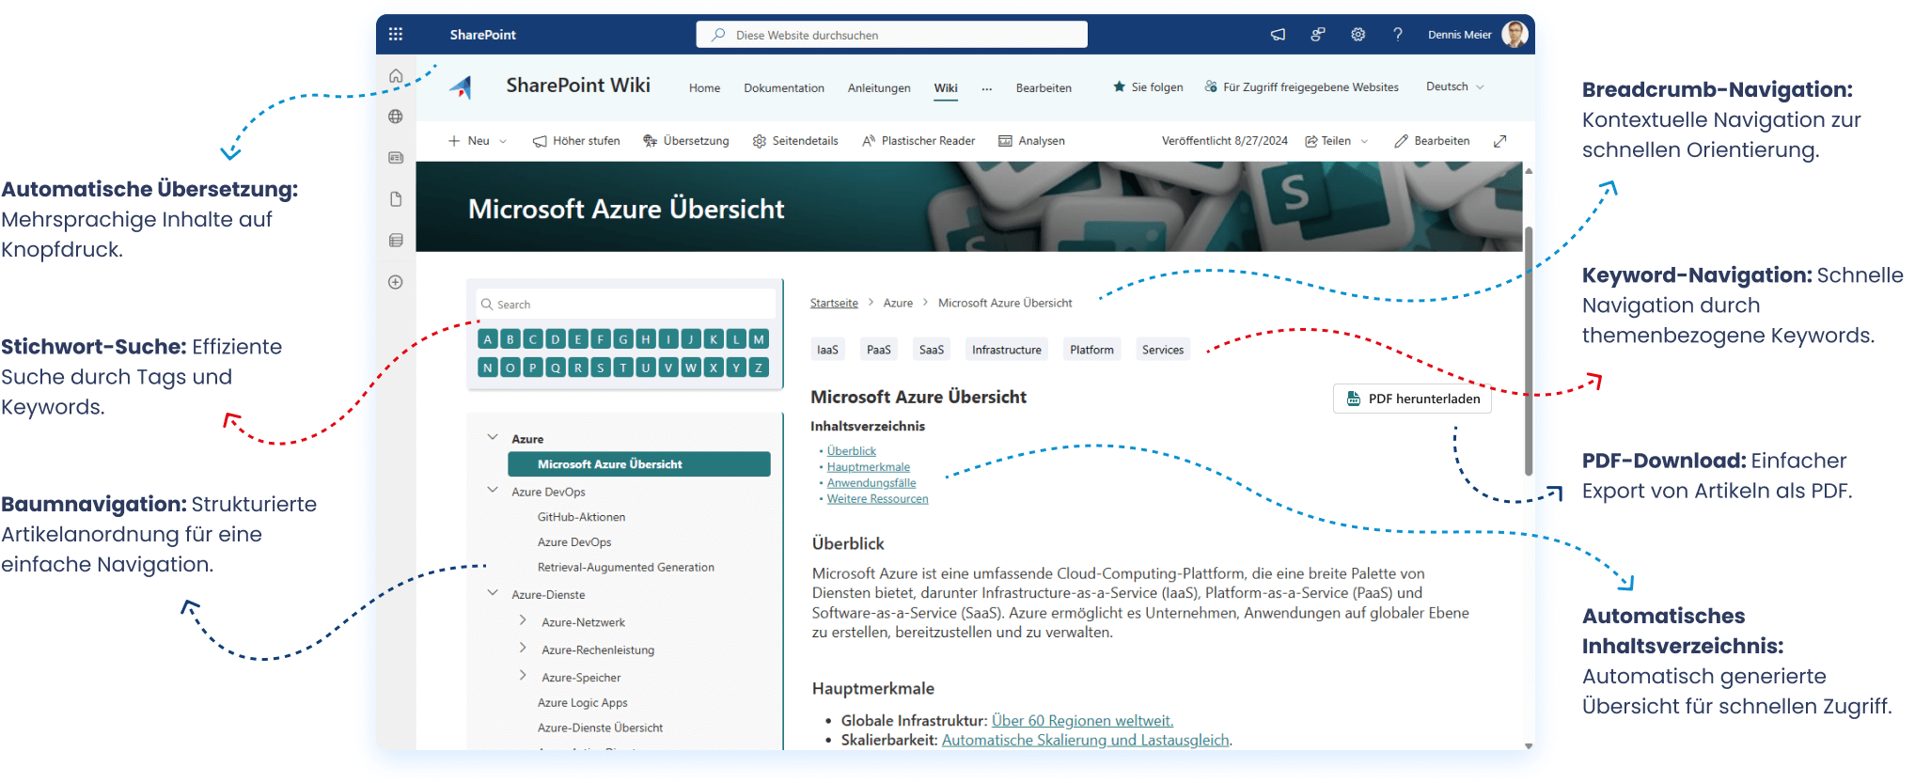
Task: Open the Deutsch language dropdown
Action: pos(1455,86)
